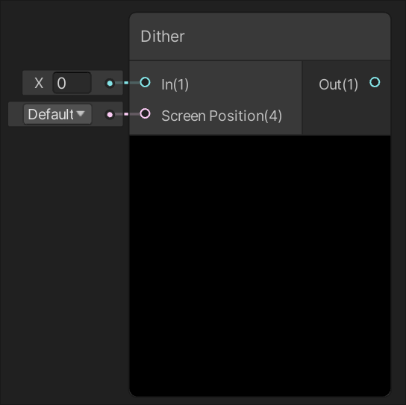Click the X label of the input slot
The image size is (406, 405).
[39, 83]
